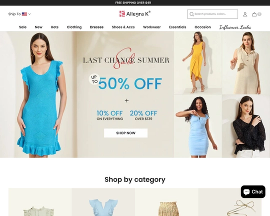
Task: Open the Influencer Looks link
Action: pos(235,27)
